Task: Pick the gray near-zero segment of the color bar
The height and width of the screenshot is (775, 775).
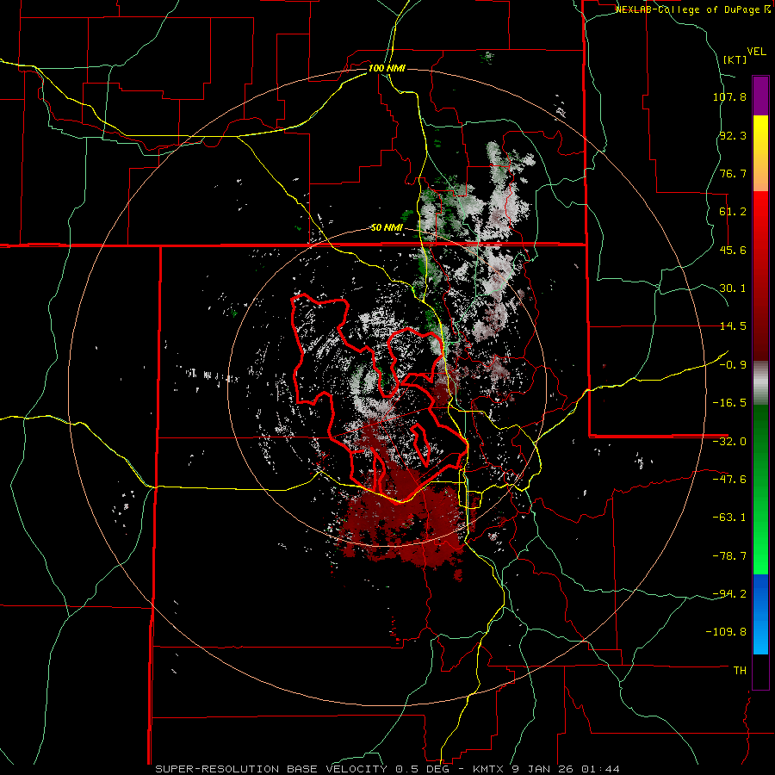Action: click(x=760, y=383)
